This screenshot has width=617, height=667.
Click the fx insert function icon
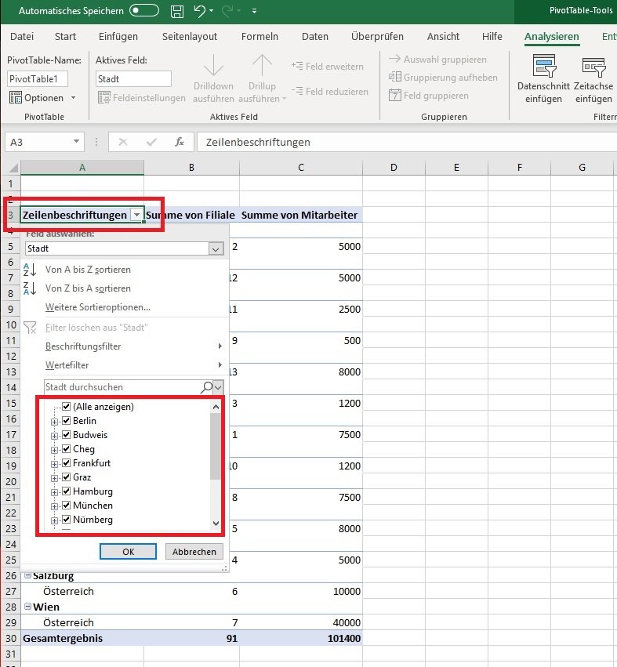tap(180, 142)
